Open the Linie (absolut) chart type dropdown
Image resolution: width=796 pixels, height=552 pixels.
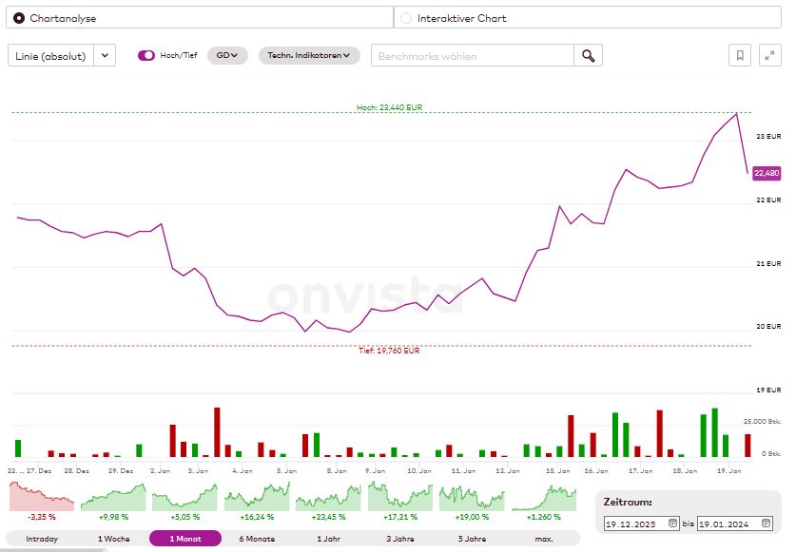click(104, 56)
